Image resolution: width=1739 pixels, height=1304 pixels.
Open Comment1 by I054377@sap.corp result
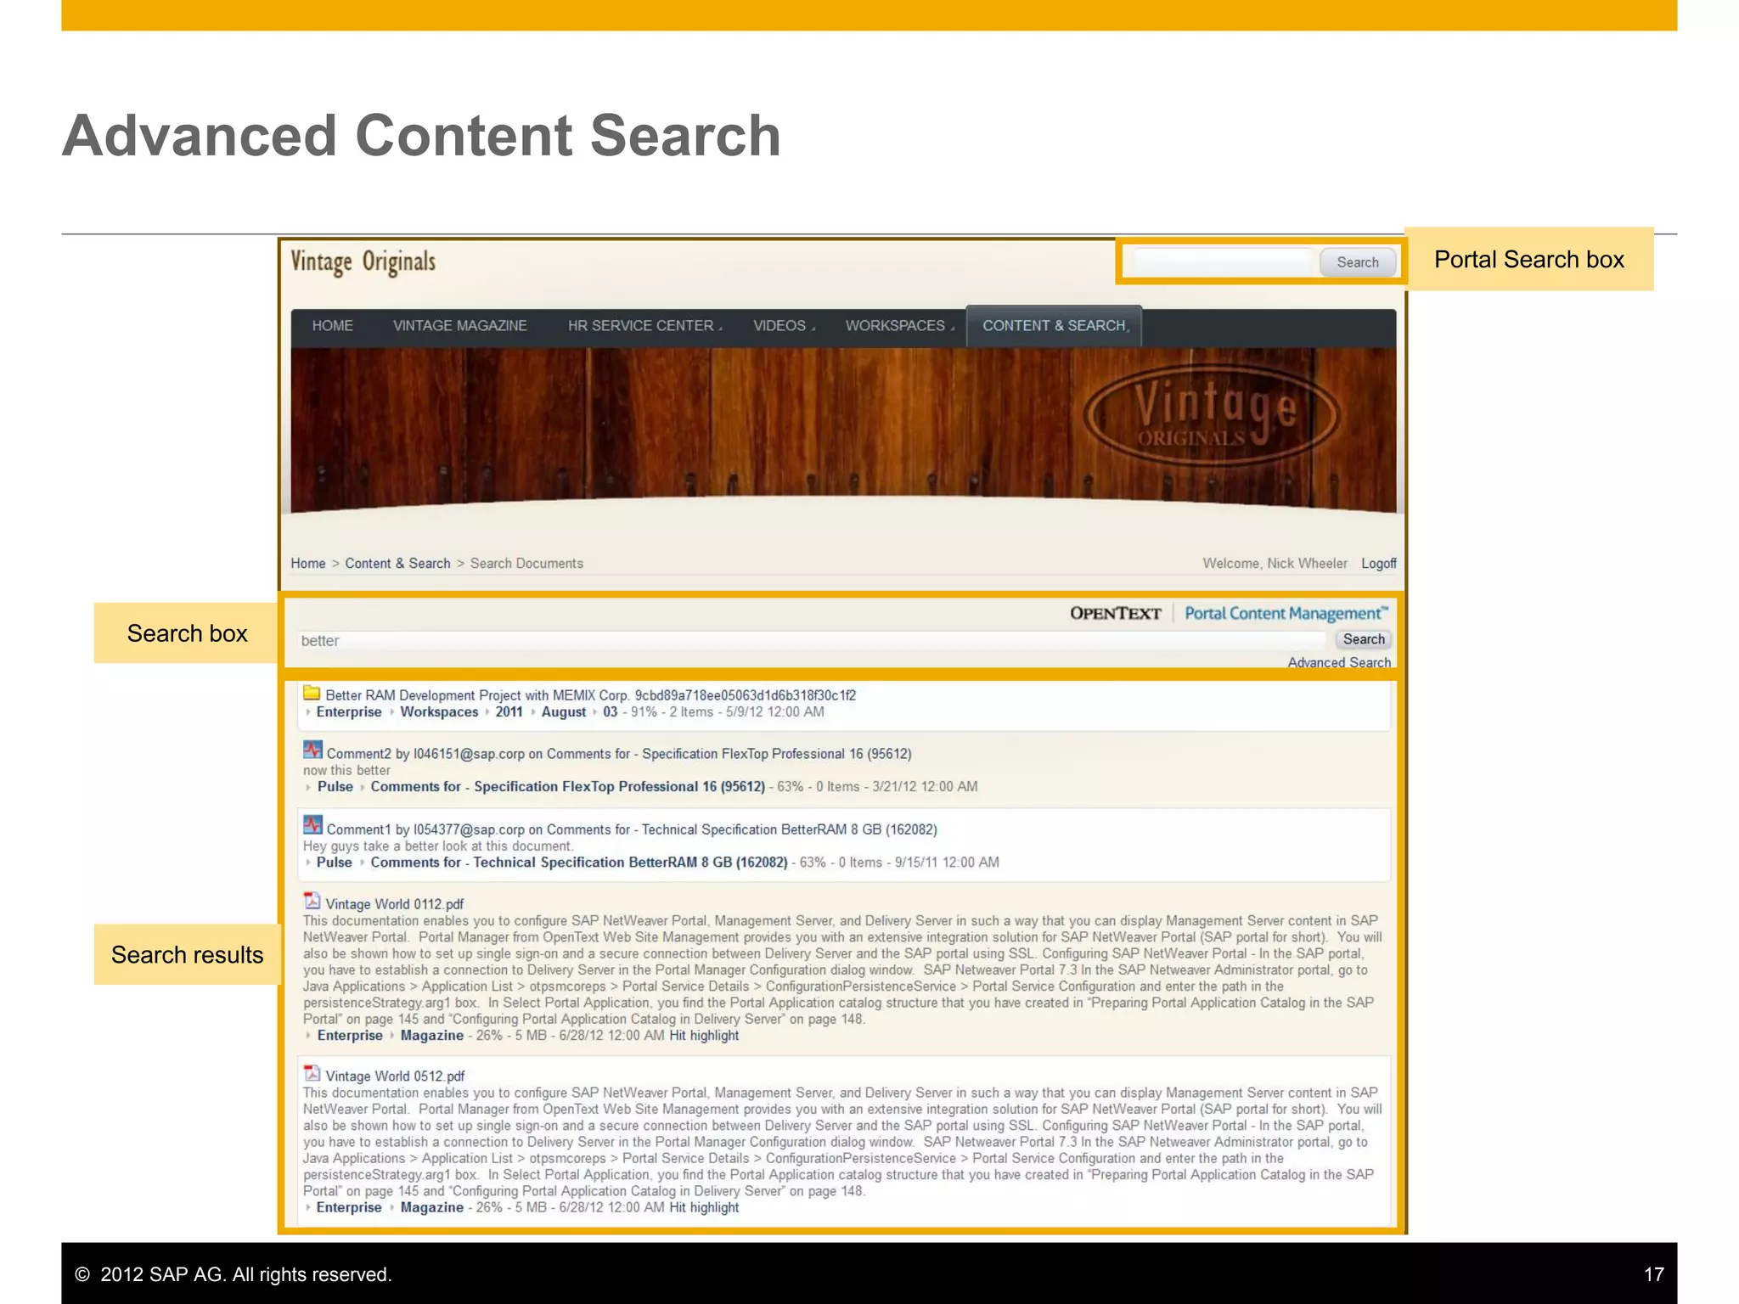(632, 829)
